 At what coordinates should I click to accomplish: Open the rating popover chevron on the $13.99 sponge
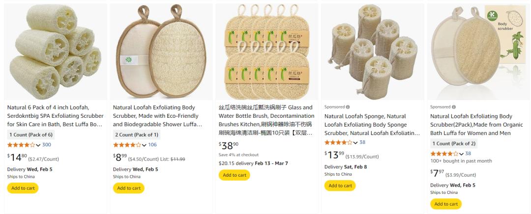tap(355, 143)
